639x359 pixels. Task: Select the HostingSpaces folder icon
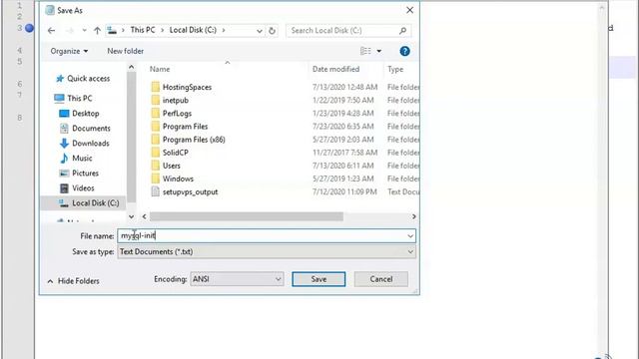(156, 87)
